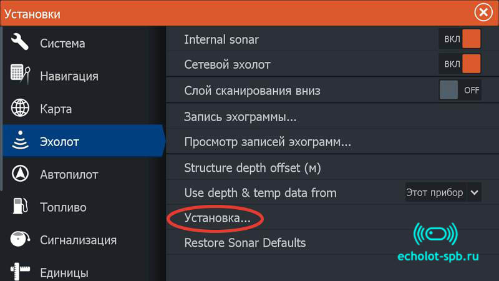Toggle the Internal sonar switch
The width and height of the screenshot is (499, 281).
(460, 39)
